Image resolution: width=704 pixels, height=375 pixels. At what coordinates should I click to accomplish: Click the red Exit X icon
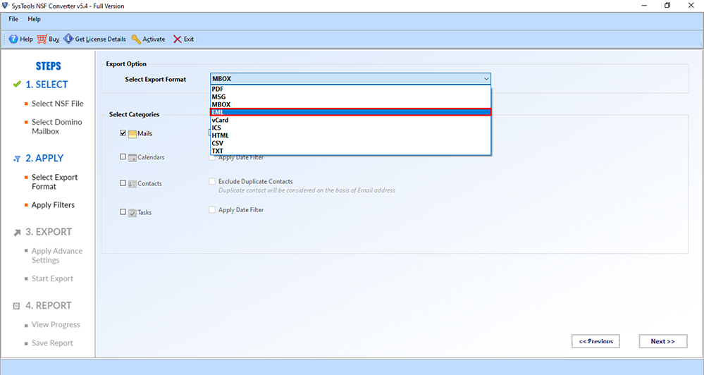point(178,39)
